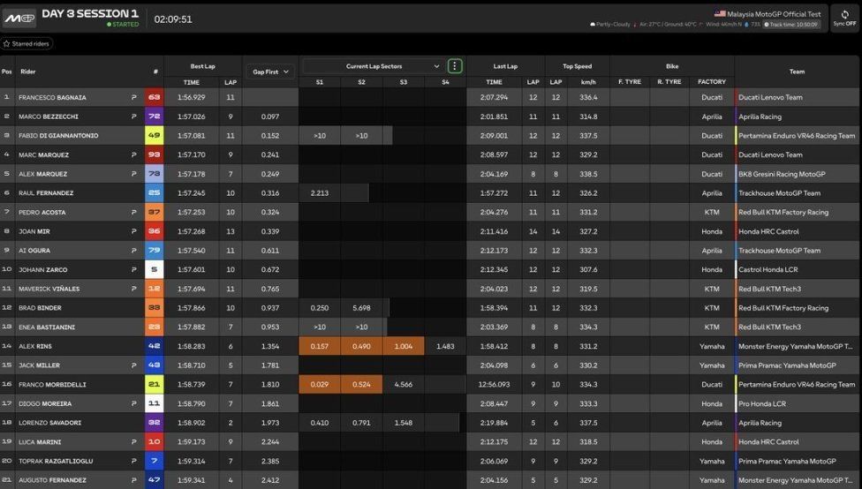The height and width of the screenshot is (489, 862).
Task: Click the red number 63 badge
Action: point(154,97)
